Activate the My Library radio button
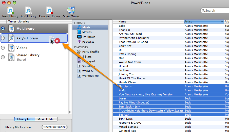 click(3, 28)
